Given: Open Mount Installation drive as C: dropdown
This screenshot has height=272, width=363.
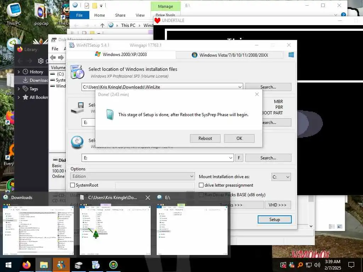Looking at the screenshot, I should click(281, 177).
